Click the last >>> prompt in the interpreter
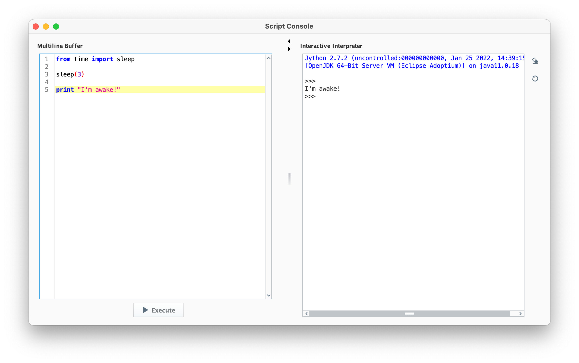Screen dimensions: 579x363 [x=310, y=96]
